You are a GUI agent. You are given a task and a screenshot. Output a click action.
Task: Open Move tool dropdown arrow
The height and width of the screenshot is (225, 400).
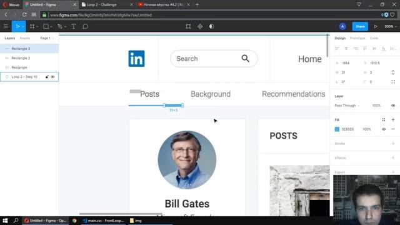coord(23,26)
